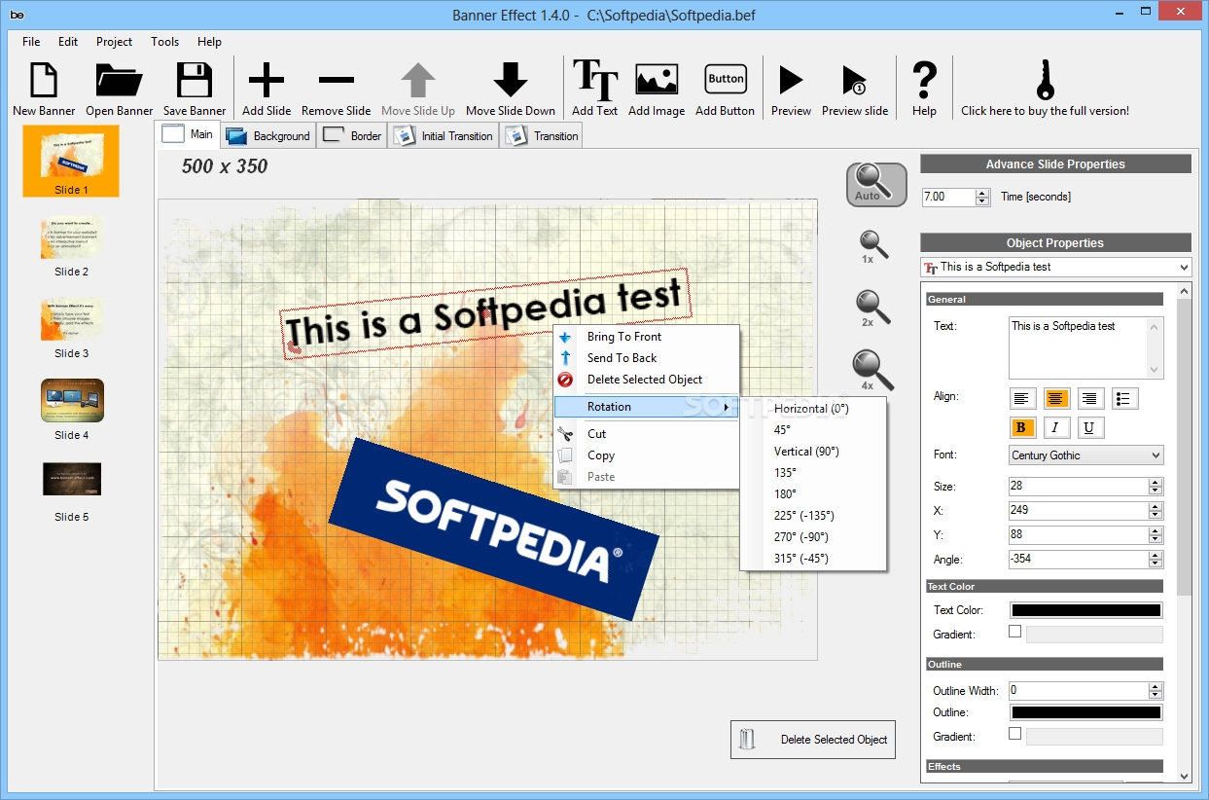Screen dimensions: 1209x800
Task: Save the banner with floppy icon
Action: tap(195, 80)
